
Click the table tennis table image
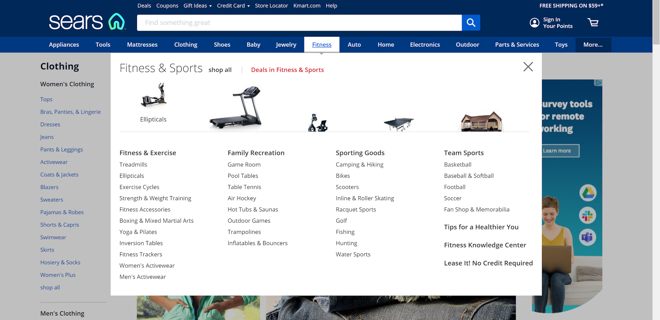tap(399, 124)
